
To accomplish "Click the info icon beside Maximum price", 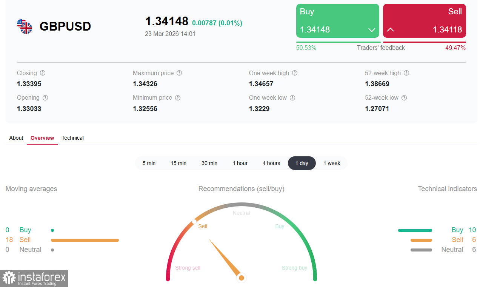I will click(179, 73).
